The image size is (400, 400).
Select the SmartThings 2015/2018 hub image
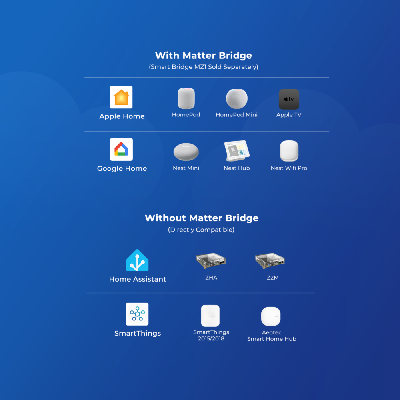click(210, 316)
